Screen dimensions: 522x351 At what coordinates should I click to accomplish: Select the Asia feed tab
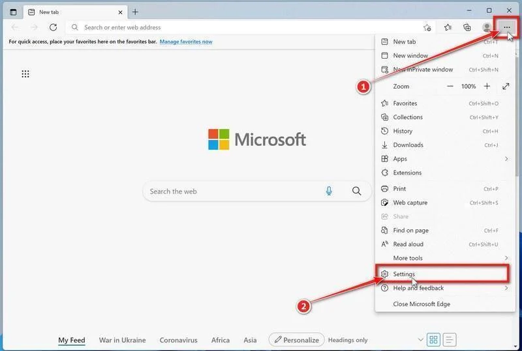click(250, 341)
